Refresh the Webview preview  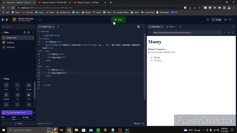150,33
